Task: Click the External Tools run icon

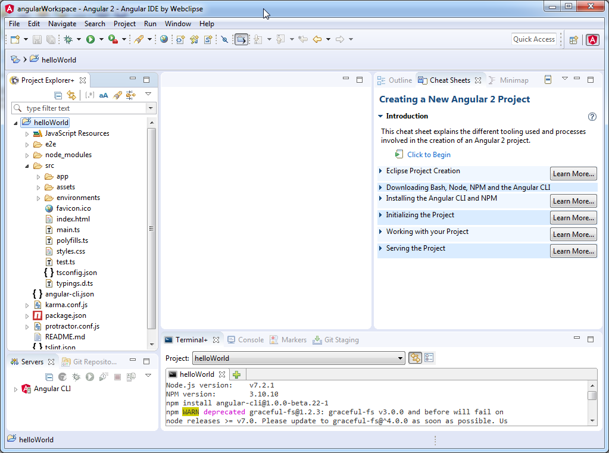Action: pyautogui.click(x=113, y=39)
